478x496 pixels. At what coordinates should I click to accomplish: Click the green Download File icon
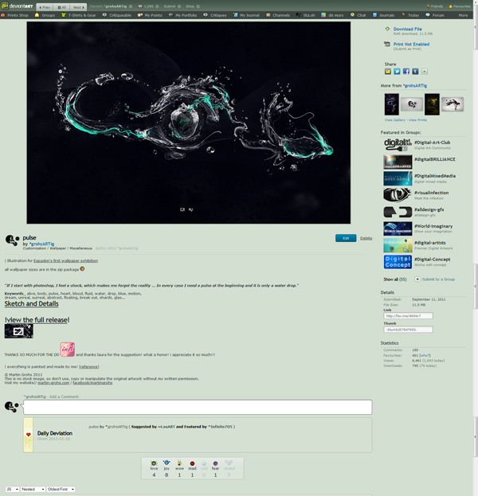[x=387, y=29]
